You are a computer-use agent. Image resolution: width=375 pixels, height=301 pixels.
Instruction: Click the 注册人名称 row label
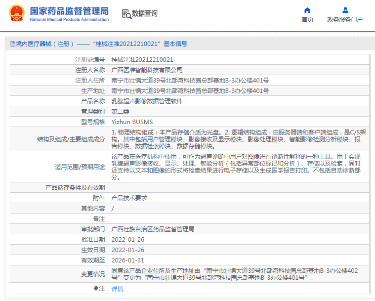tap(90, 70)
